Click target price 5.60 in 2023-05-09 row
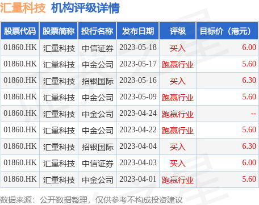 coord(249,97)
